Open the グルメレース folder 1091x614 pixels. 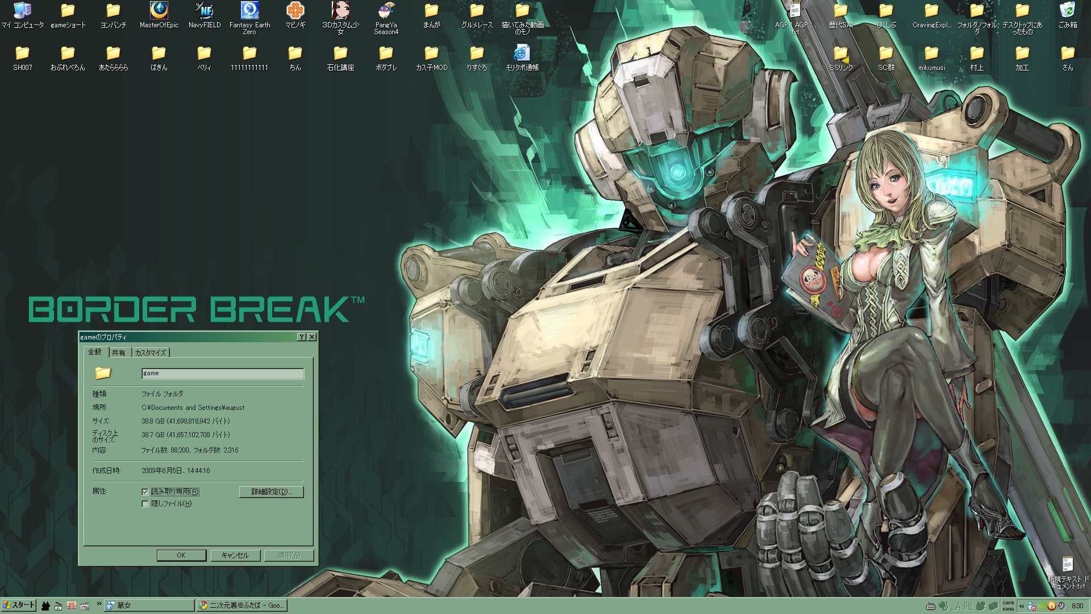click(477, 15)
